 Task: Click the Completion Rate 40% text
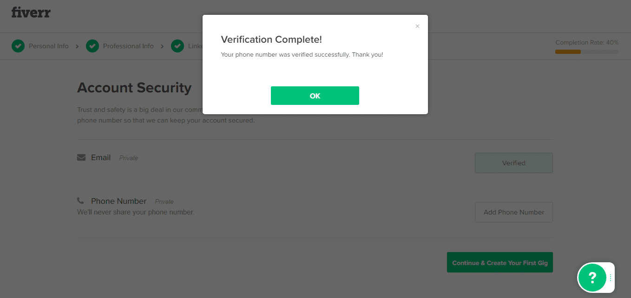pos(586,42)
